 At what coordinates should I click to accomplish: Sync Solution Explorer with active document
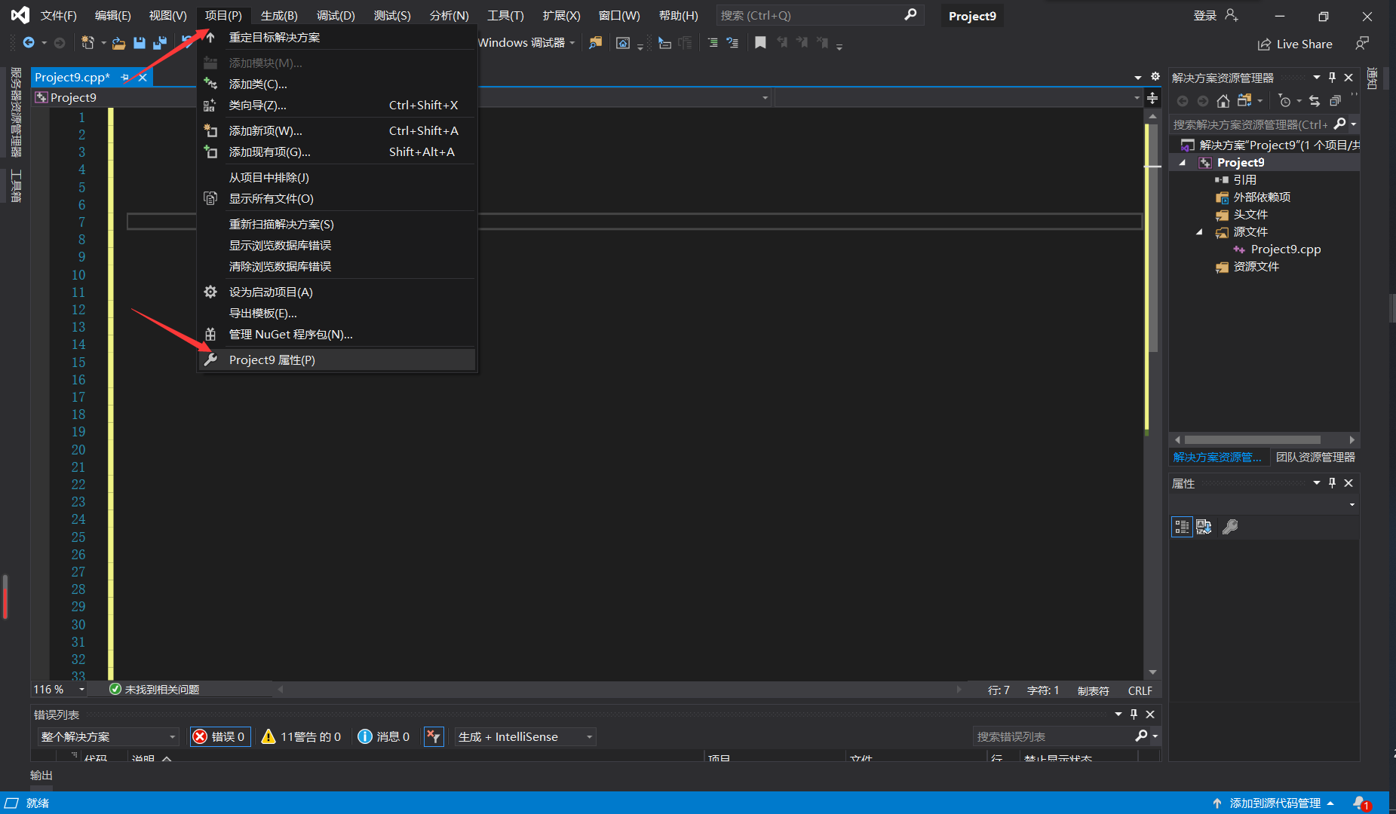click(x=1315, y=102)
